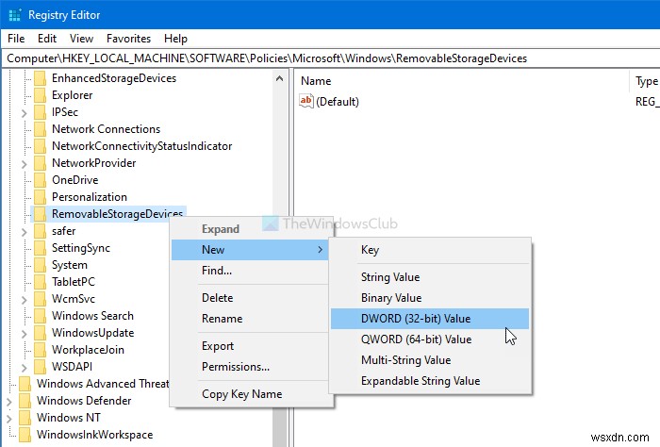The width and height of the screenshot is (660, 447).
Task: Select the Personalization key label
Action: coord(90,197)
